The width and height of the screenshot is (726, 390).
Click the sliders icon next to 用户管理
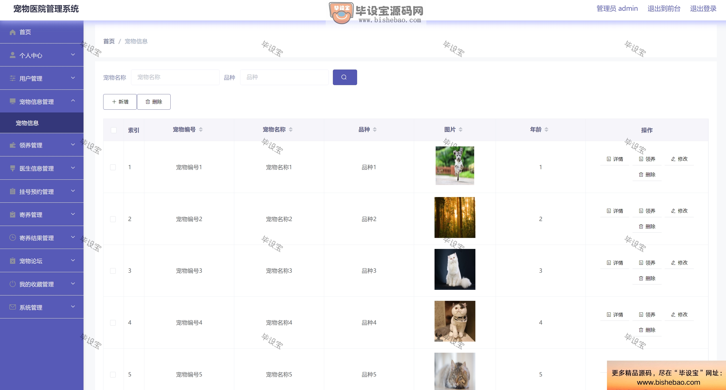tap(13, 78)
